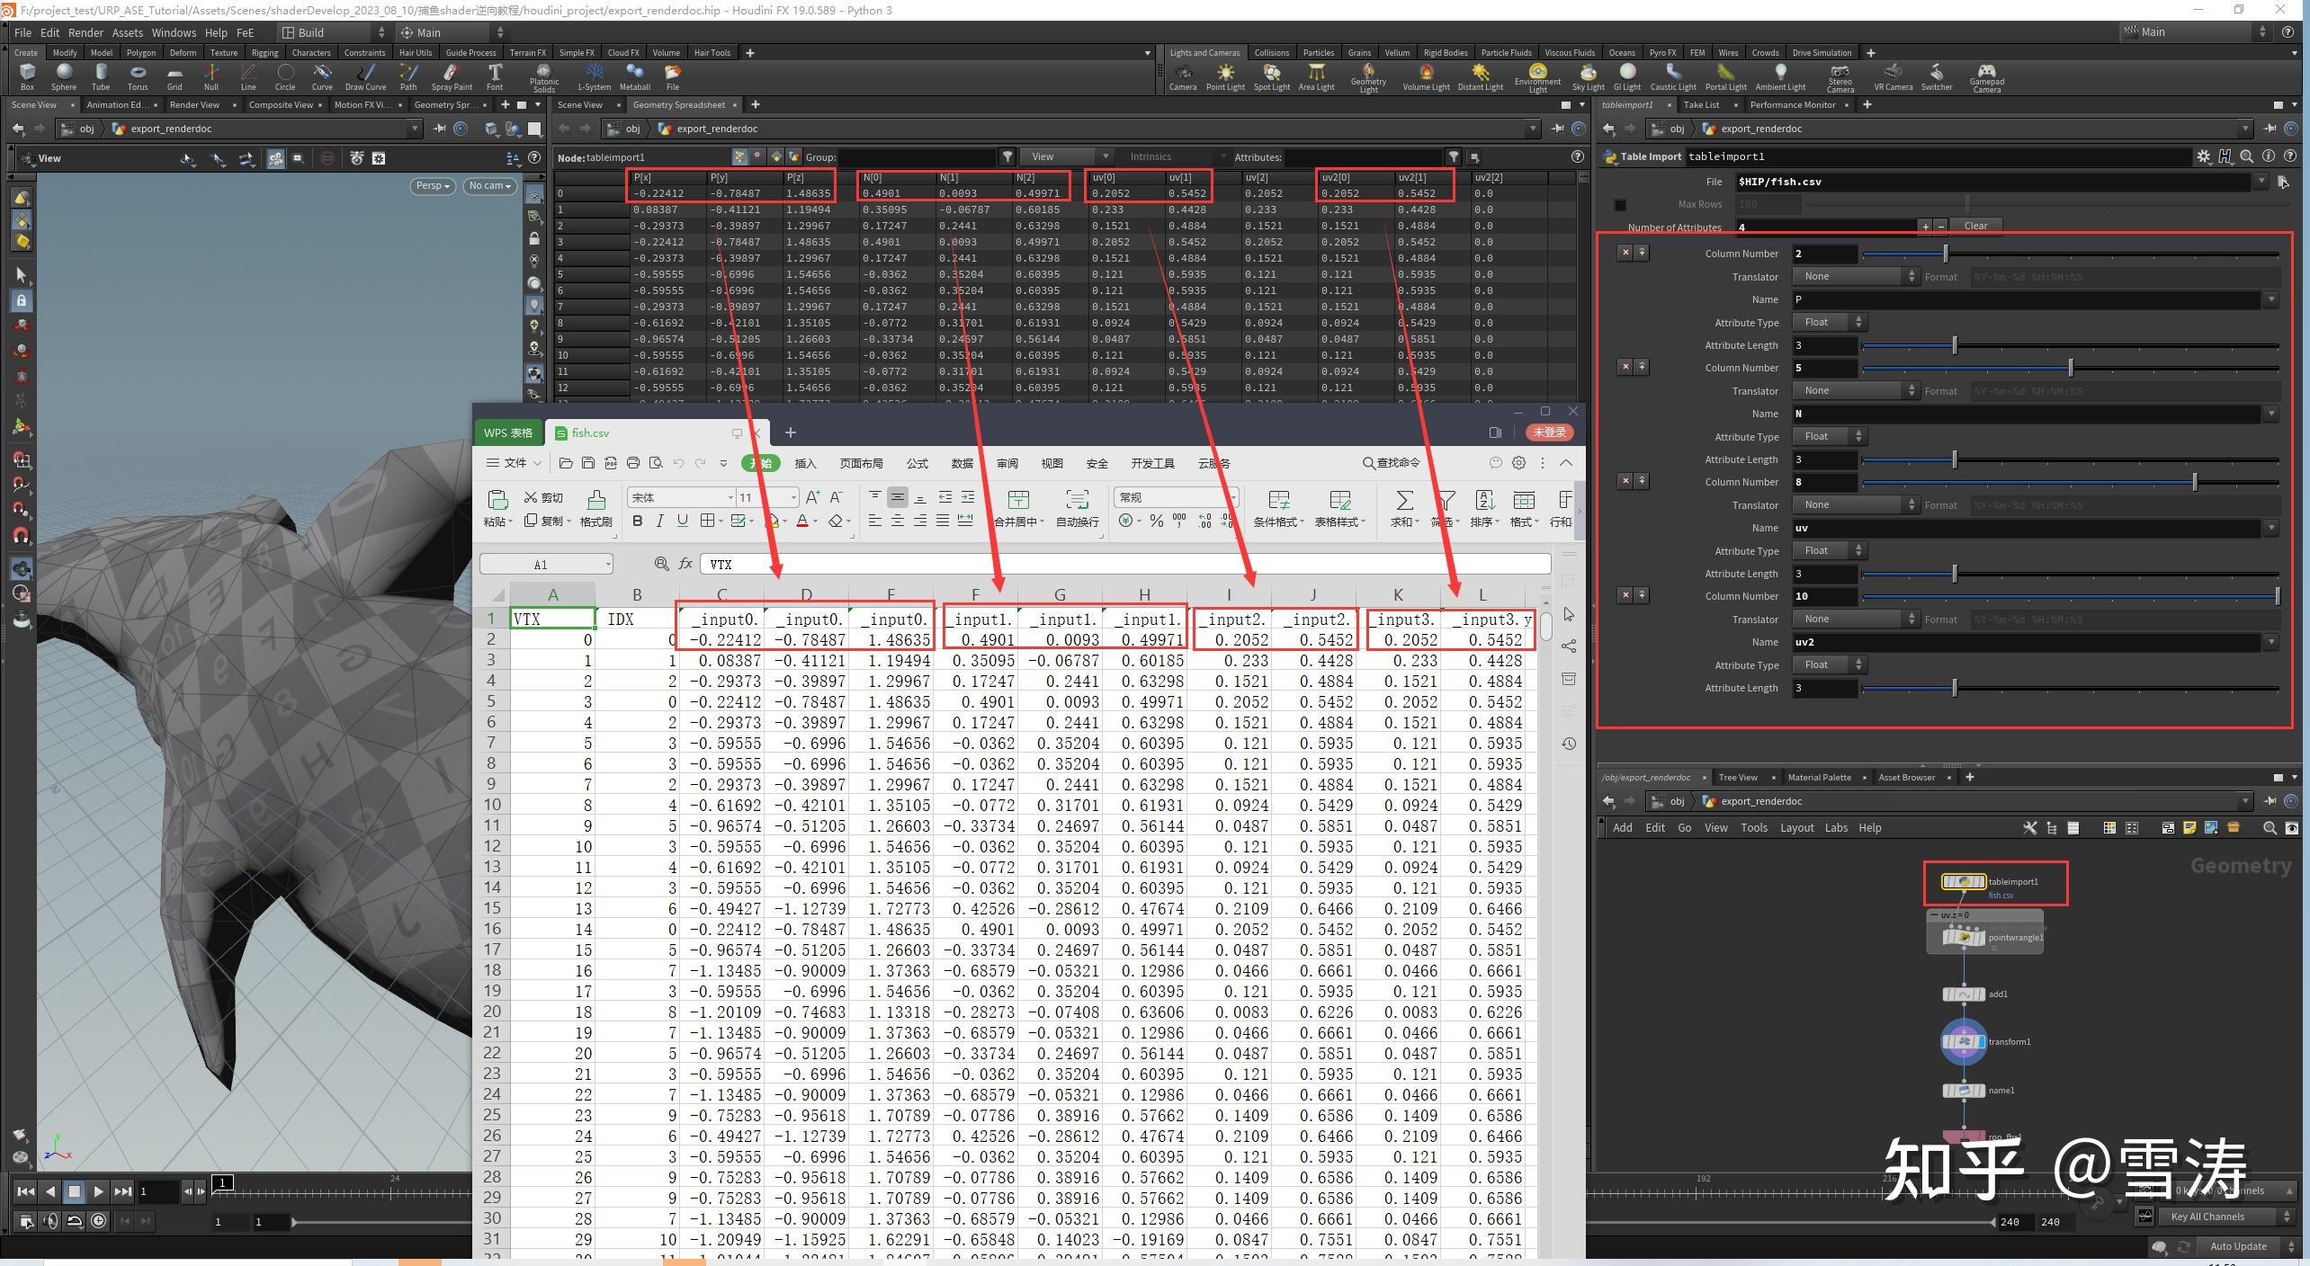Select the Torus shelf tool
Image resolution: width=2310 pixels, height=1266 pixels.
(138, 76)
